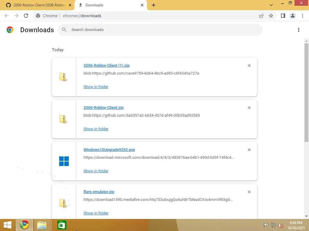309x231 pixels.
Task: Open the Windows Start button
Action: (x=8, y=225)
